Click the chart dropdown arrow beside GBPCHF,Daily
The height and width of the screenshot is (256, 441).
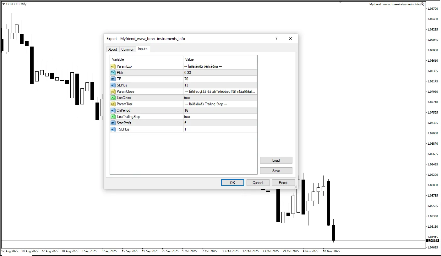[x=3, y=4]
